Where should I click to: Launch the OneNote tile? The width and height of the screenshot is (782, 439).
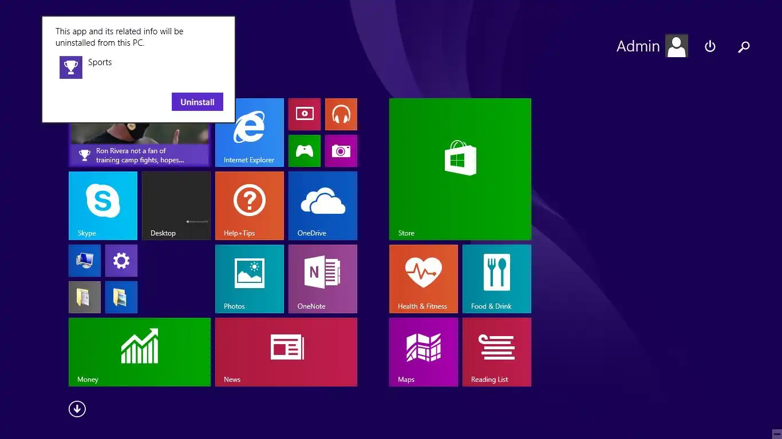pos(323,279)
